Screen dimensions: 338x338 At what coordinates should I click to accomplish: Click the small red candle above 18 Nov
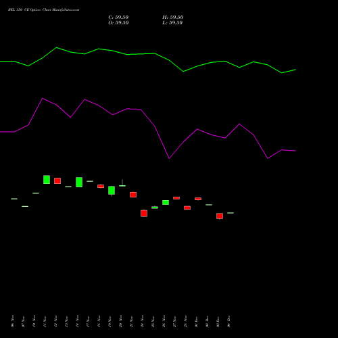[101, 186]
